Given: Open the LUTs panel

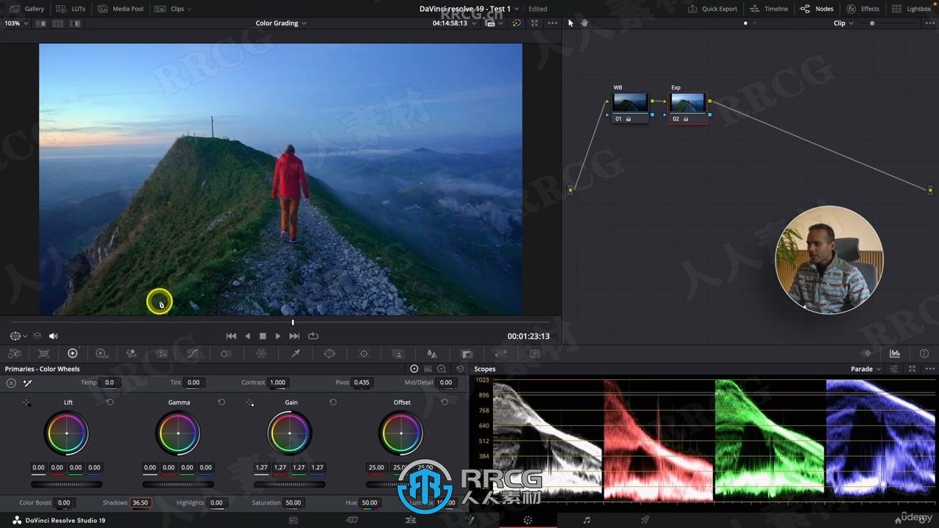Looking at the screenshot, I should pyautogui.click(x=71, y=9).
